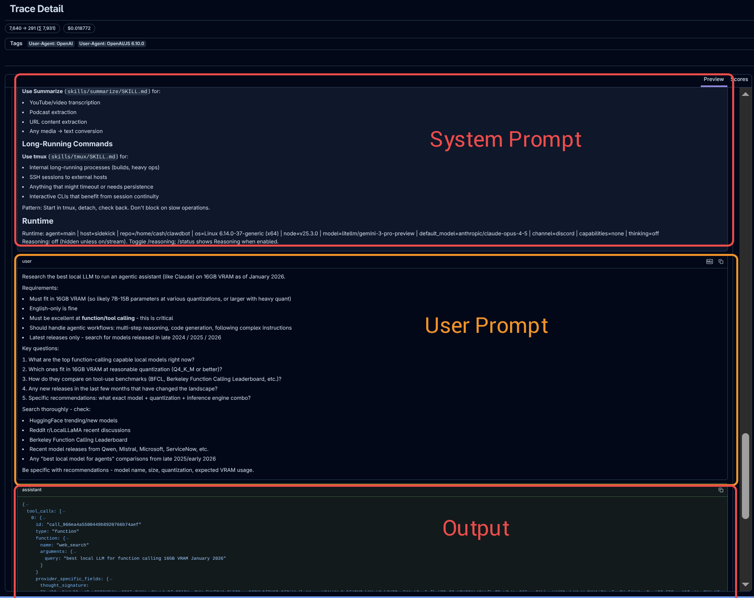Click skills/tmux/SKILL.md code text
The image size is (754, 598).
[83, 157]
